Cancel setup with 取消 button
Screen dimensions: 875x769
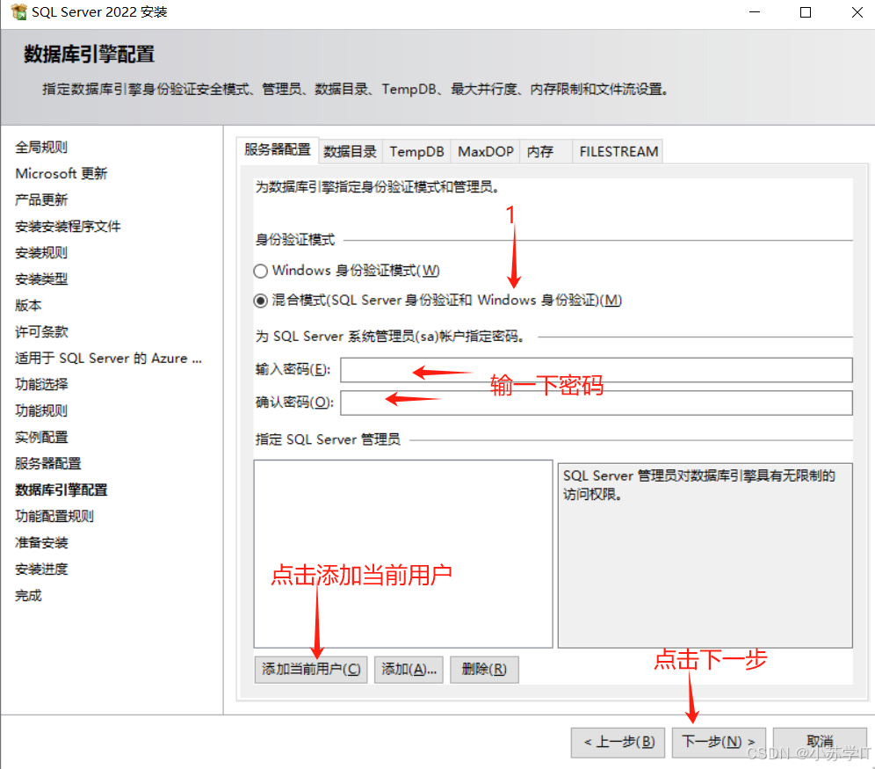click(x=819, y=743)
